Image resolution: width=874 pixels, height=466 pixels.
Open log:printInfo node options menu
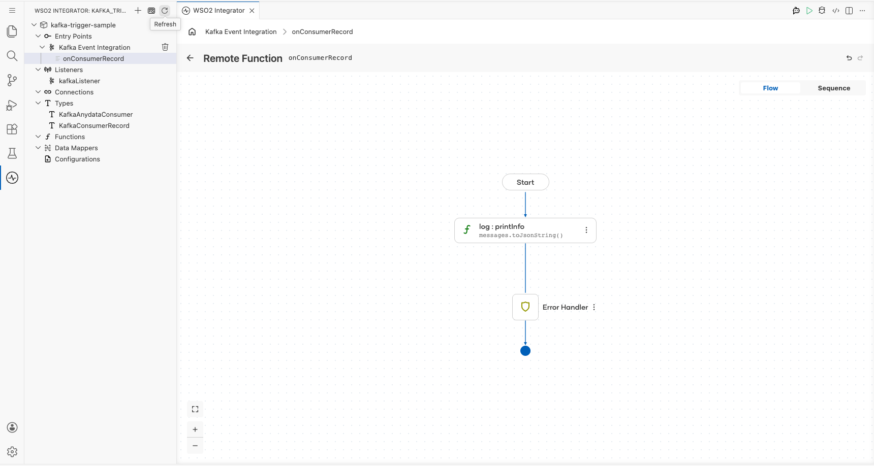586,230
